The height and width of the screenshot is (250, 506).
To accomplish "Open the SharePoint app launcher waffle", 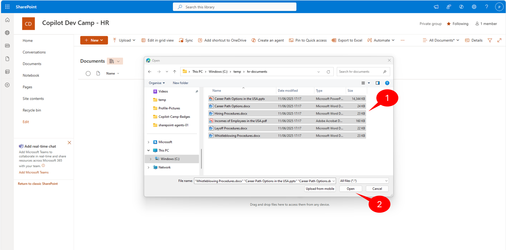I will click(x=7, y=7).
